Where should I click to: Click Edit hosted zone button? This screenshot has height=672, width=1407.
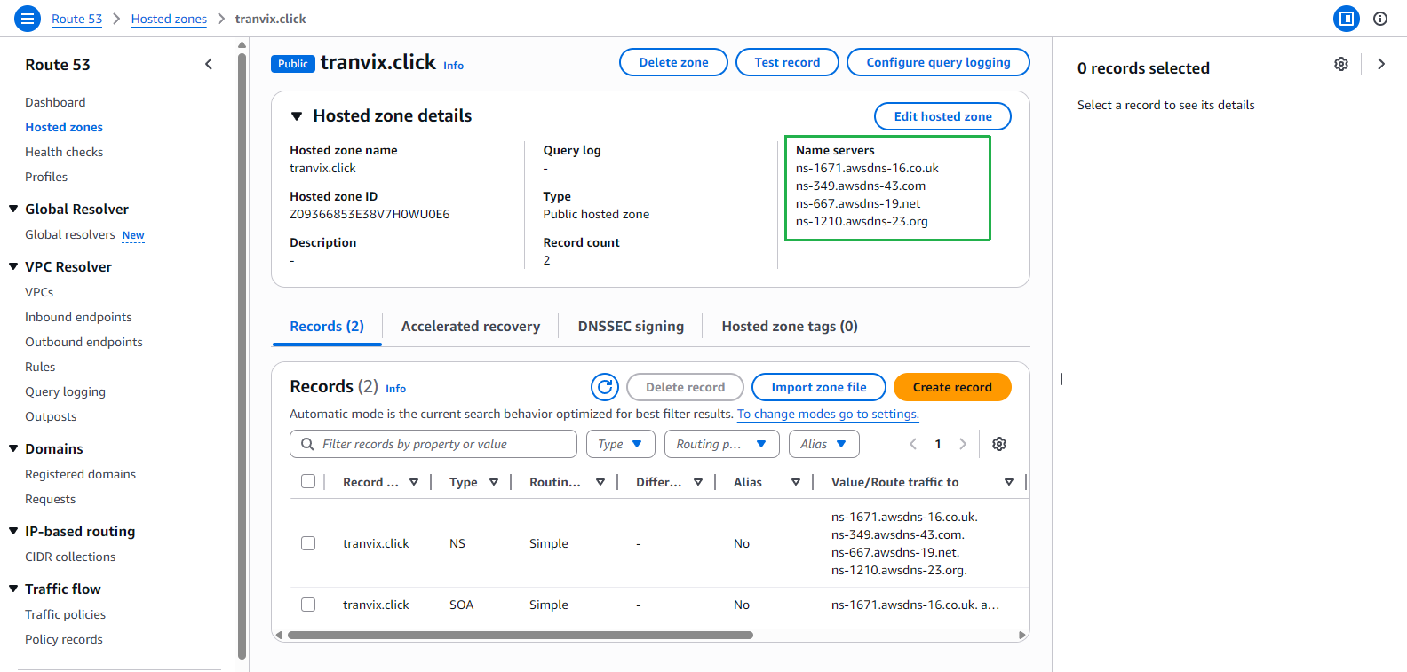pyautogui.click(x=943, y=116)
